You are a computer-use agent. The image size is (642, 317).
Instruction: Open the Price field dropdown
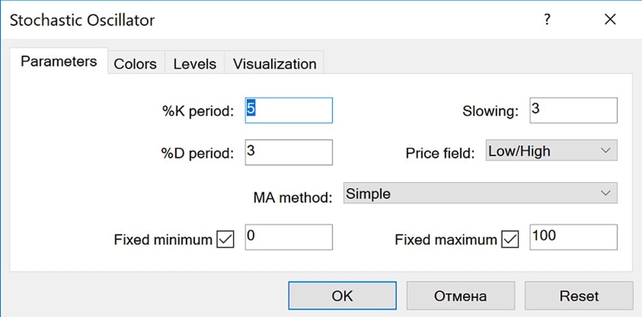pyautogui.click(x=551, y=151)
